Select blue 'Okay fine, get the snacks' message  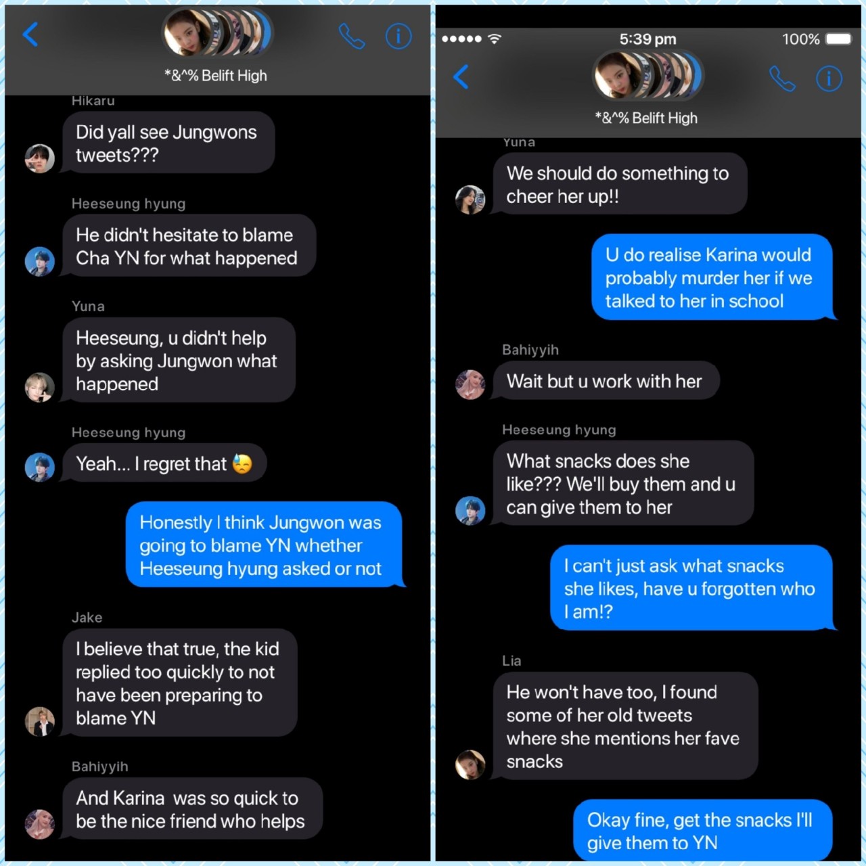point(703,831)
